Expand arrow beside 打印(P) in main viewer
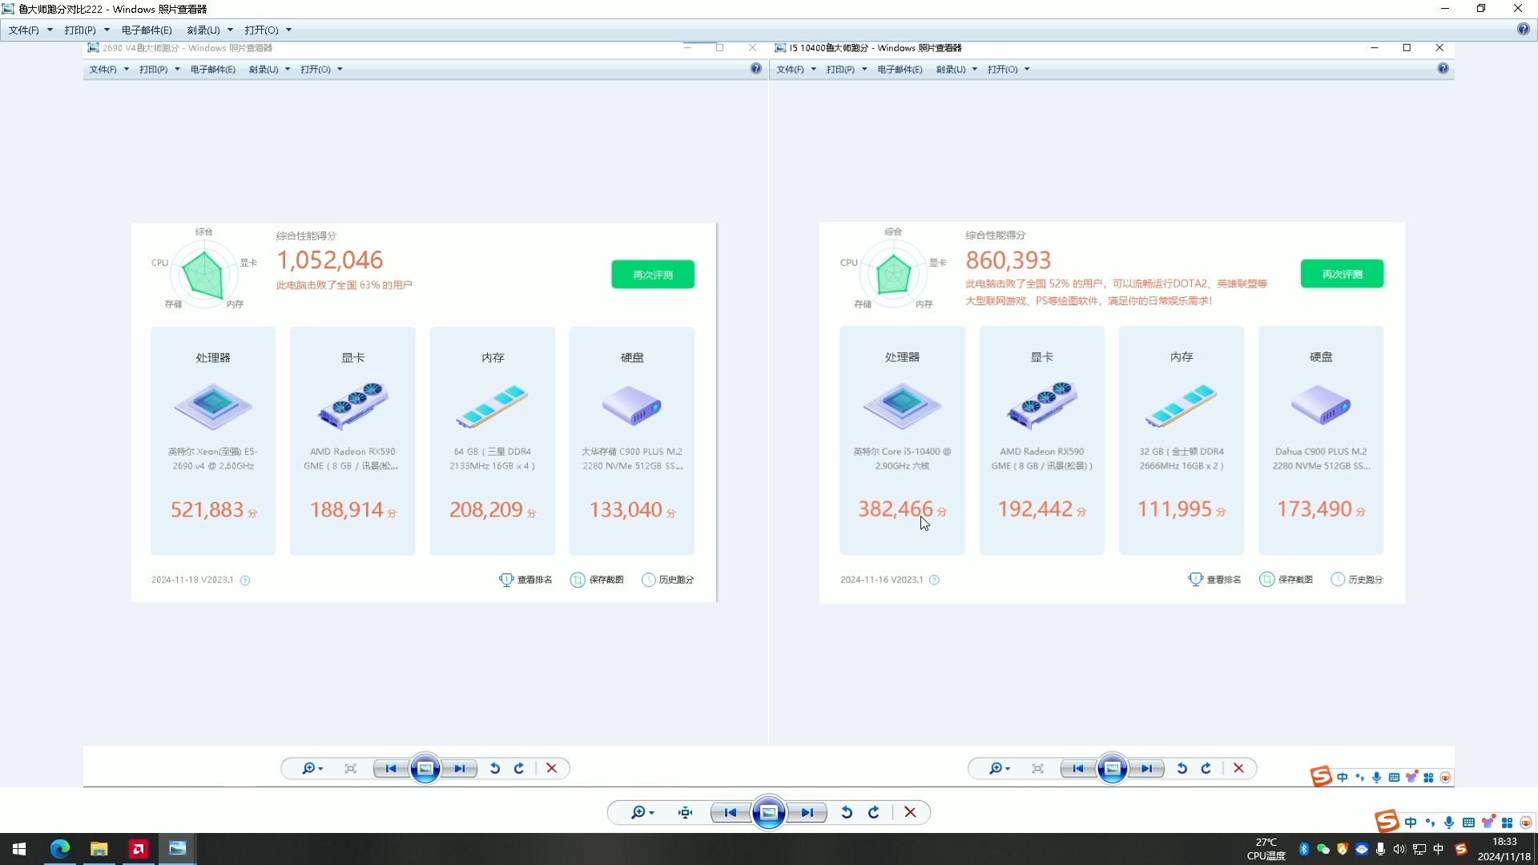 [x=107, y=30]
